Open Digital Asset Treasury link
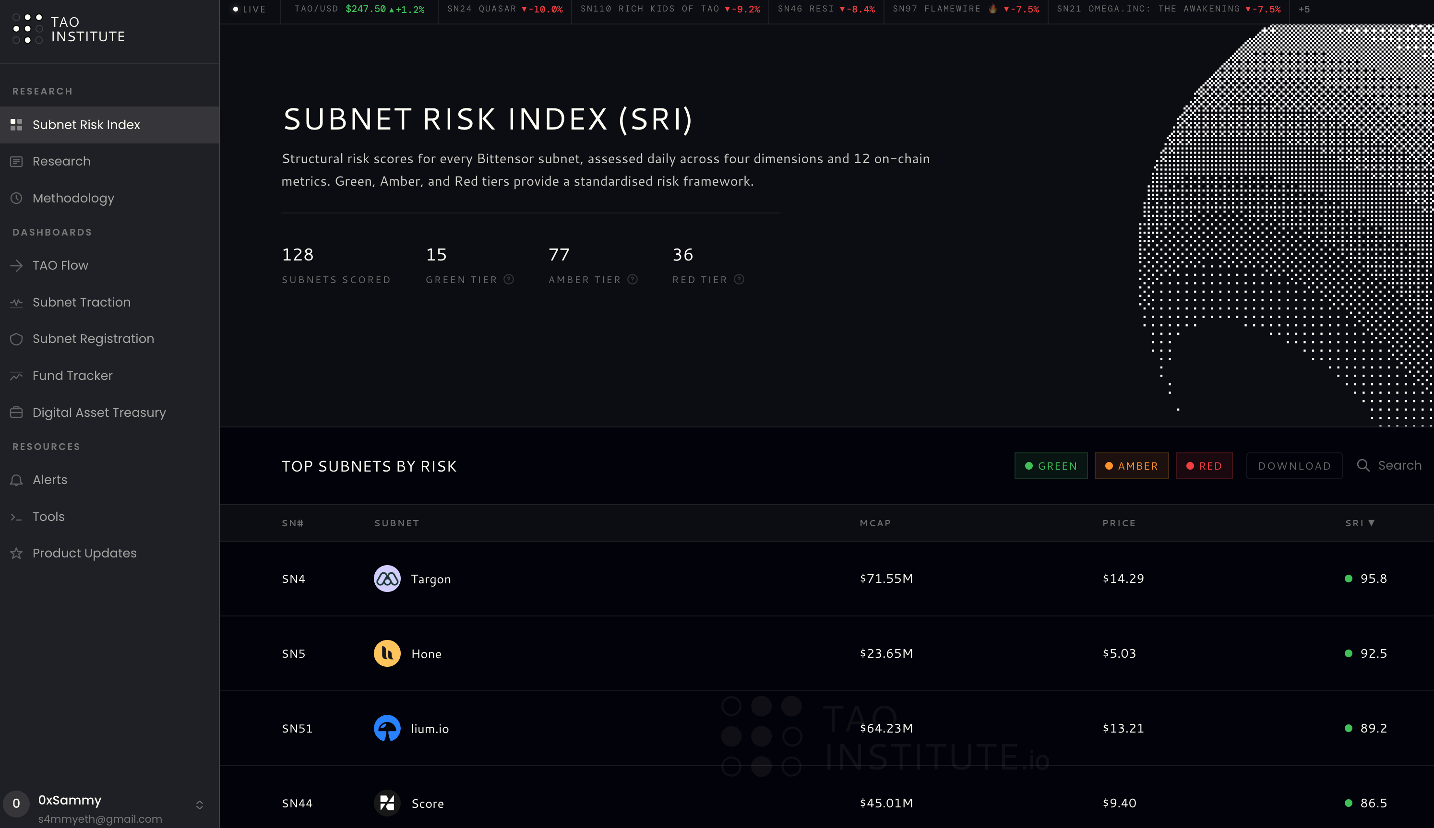 [x=99, y=412]
